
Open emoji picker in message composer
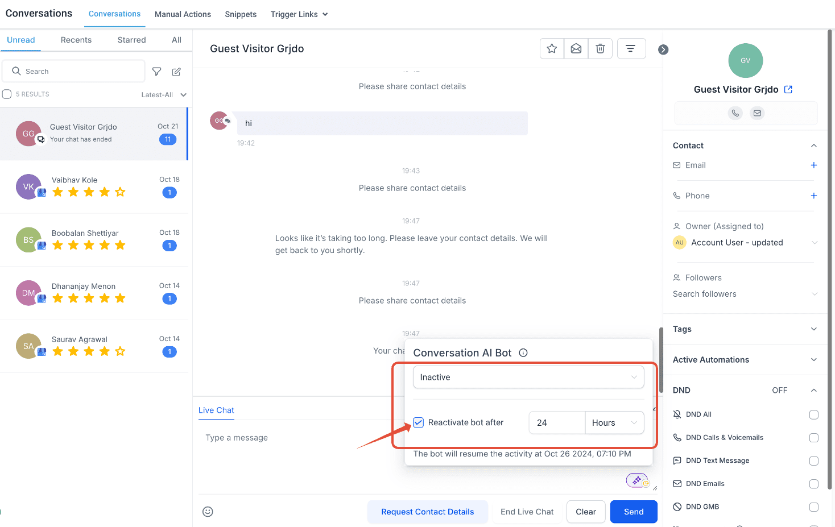[208, 512]
